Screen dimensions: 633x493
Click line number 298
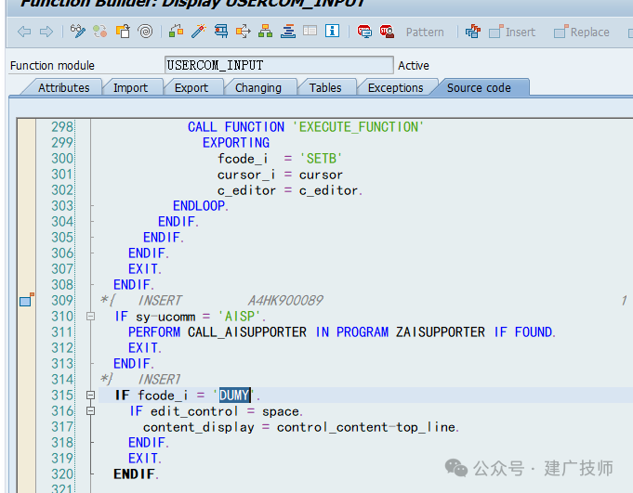(x=62, y=127)
